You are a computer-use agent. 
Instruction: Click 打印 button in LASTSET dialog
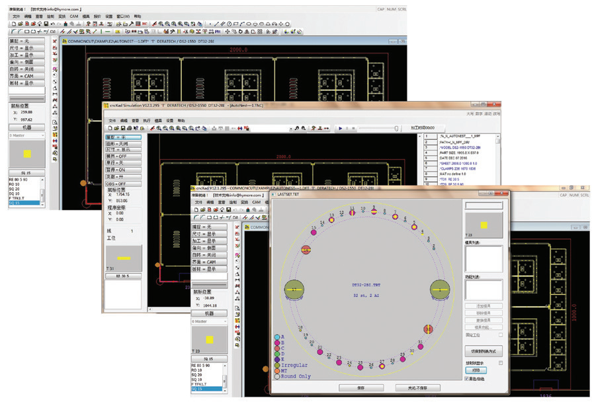pyautogui.click(x=476, y=370)
